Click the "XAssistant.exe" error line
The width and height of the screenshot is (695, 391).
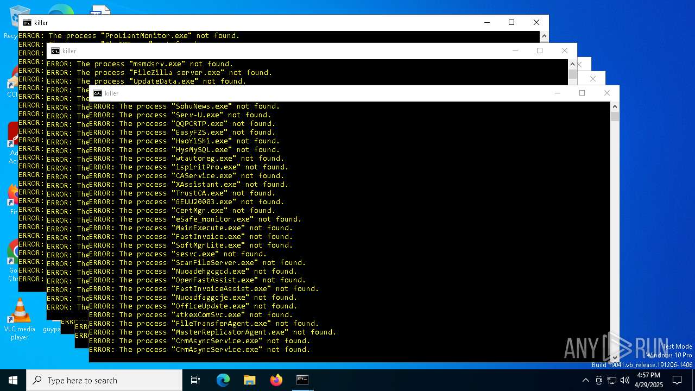tap(189, 185)
